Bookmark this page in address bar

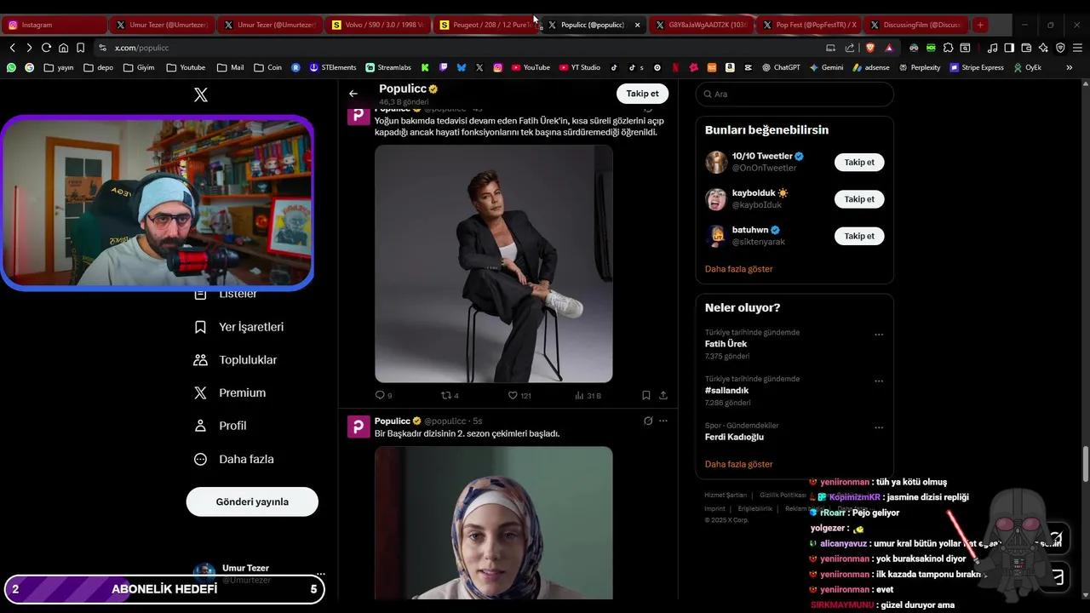click(x=80, y=48)
